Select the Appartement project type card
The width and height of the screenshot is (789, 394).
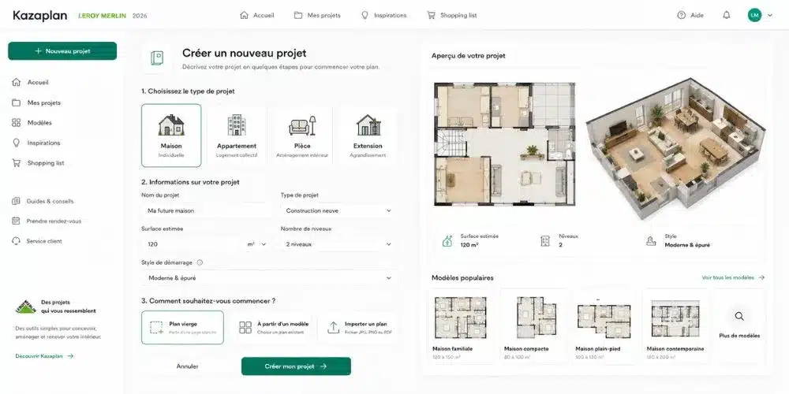pos(237,136)
